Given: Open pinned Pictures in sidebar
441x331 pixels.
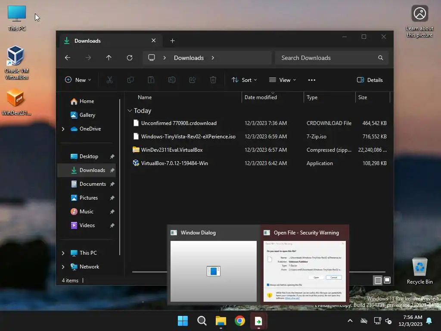Looking at the screenshot, I should click(x=89, y=198).
